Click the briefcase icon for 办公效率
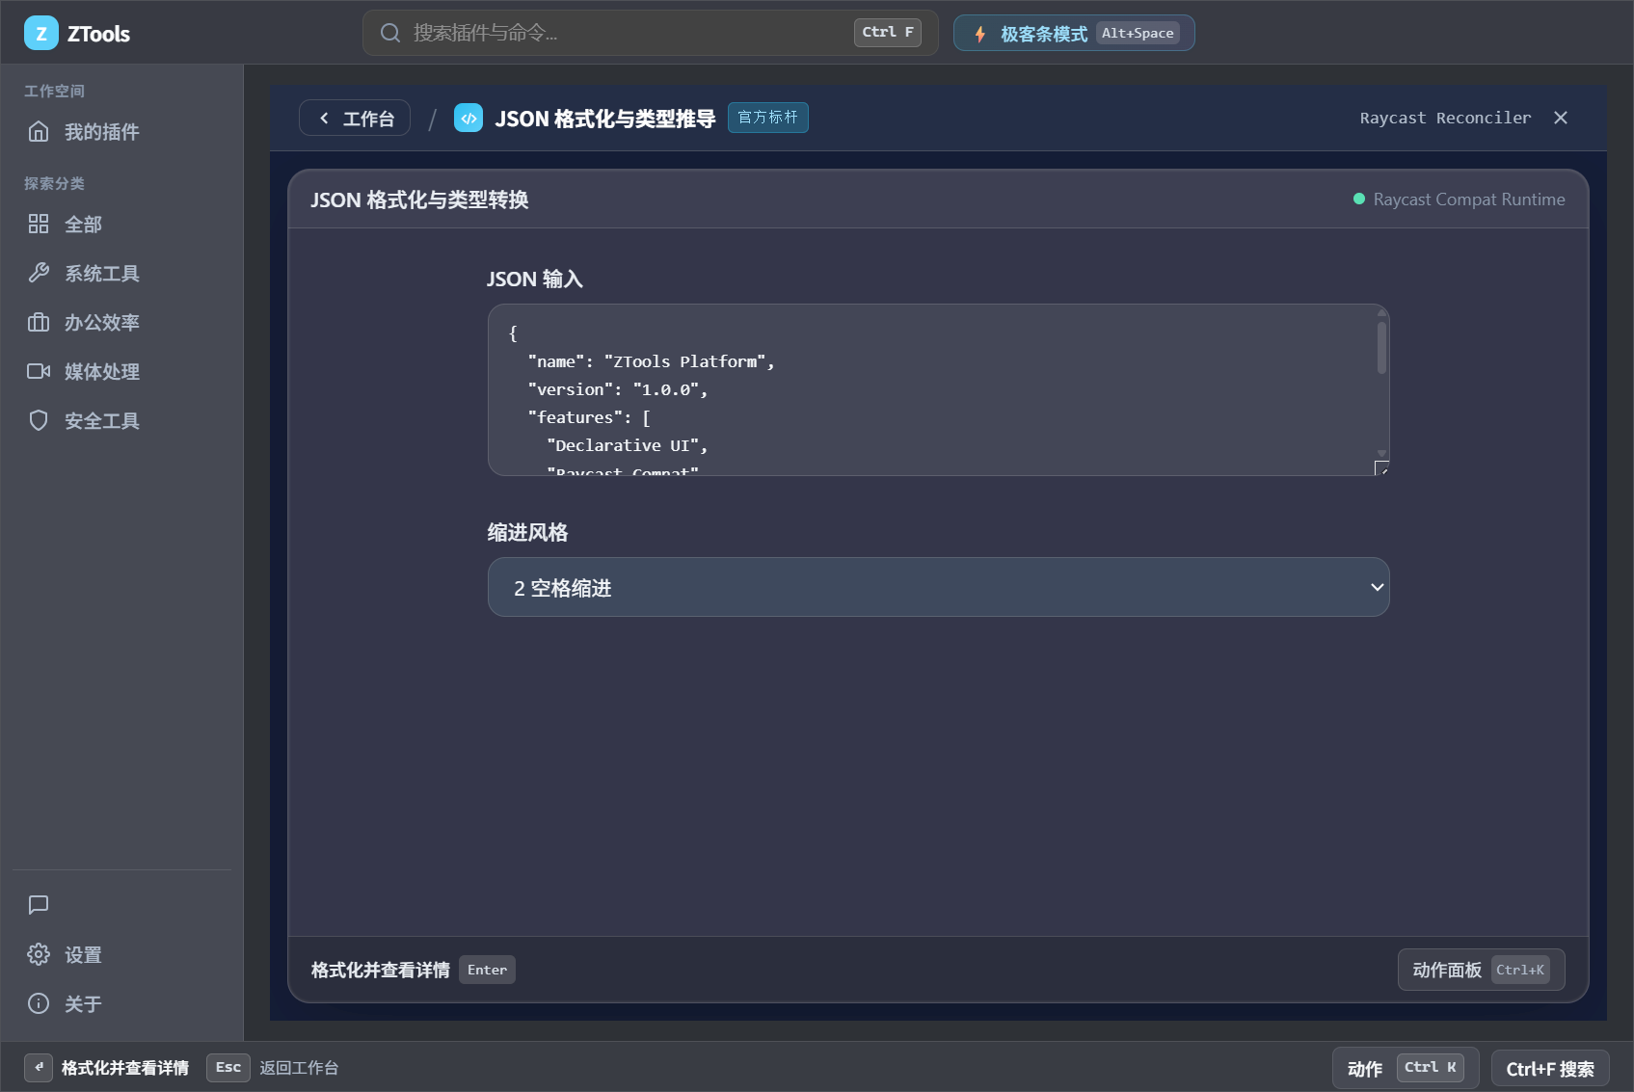Viewport: 1634px width, 1092px height. click(x=39, y=323)
